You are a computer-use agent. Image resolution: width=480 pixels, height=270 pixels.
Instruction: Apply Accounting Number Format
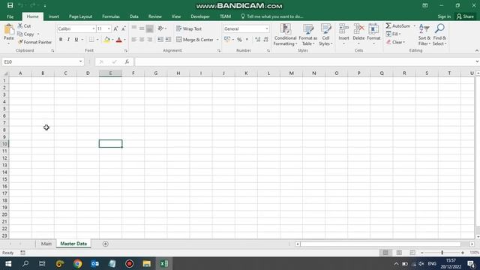(227, 40)
